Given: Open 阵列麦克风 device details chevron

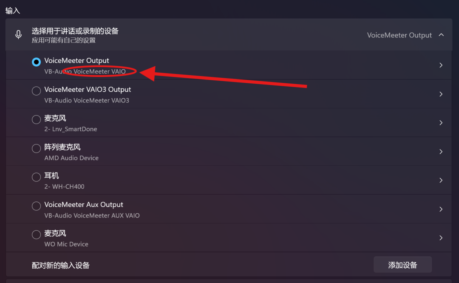Looking at the screenshot, I should coord(441,152).
